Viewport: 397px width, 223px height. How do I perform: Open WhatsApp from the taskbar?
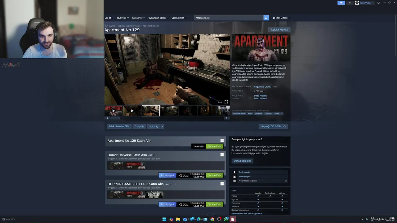226,219
